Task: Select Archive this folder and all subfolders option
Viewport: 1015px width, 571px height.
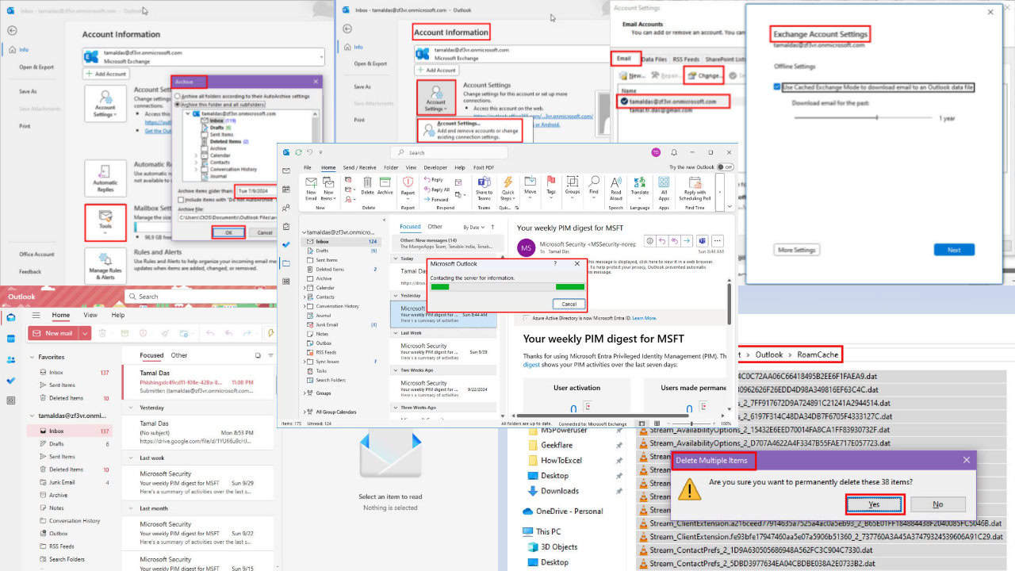Action: click(178, 103)
